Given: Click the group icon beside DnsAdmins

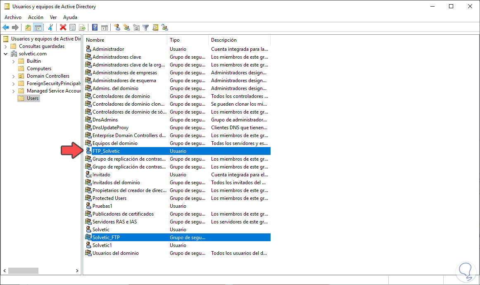Looking at the screenshot, I should 88,120.
